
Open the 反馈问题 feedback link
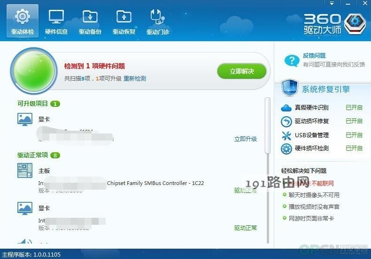(315, 55)
